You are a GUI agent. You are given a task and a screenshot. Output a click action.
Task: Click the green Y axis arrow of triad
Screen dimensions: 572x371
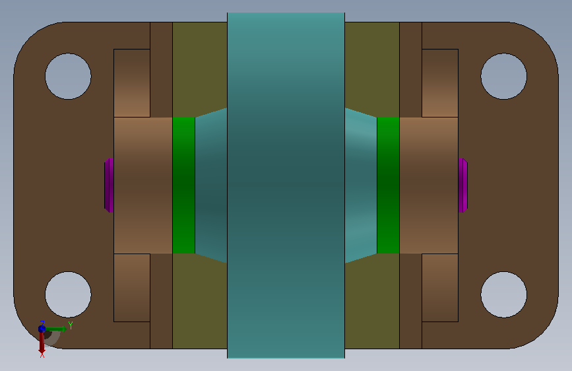pos(55,329)
